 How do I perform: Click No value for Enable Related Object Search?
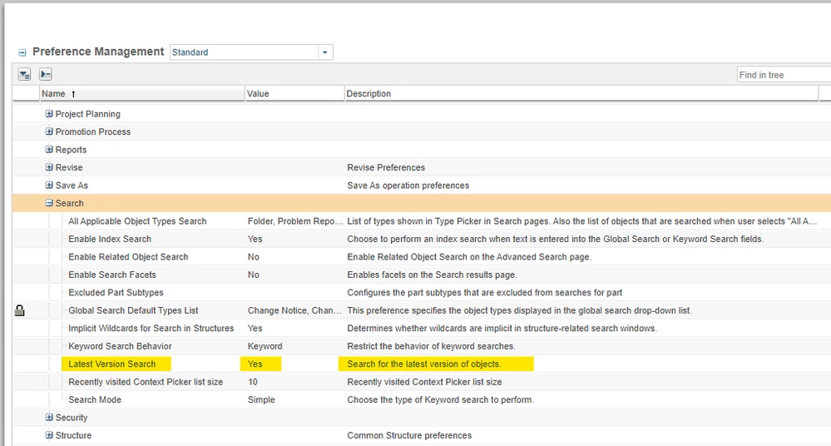(254, 256)
